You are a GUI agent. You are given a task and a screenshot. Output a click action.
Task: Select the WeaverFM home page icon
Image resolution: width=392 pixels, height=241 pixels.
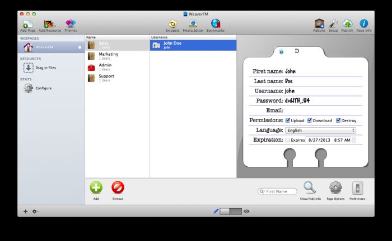(x=28, y=47)
